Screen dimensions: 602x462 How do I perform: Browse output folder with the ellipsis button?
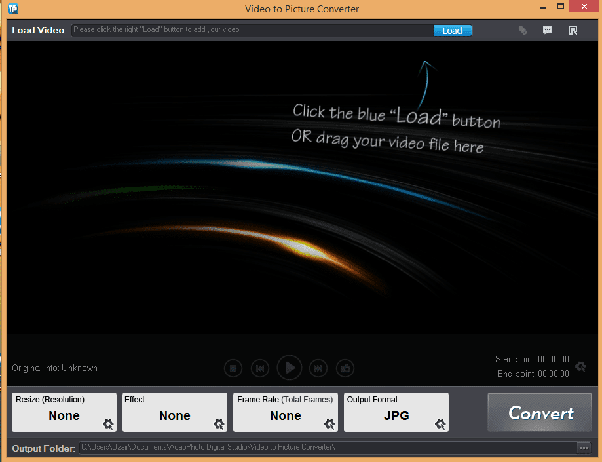(x=584, y=448)
